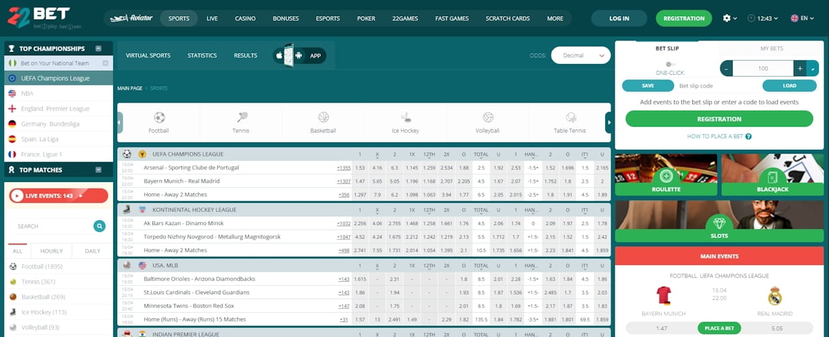Click the Log In button
The width and height of the screenshot is (829, 337).
[619, 18]
